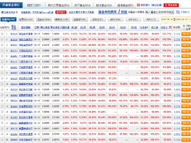This screenshot has height=143, width=191.
Task: Open fund code 050026 link
Action: (14, 100)
